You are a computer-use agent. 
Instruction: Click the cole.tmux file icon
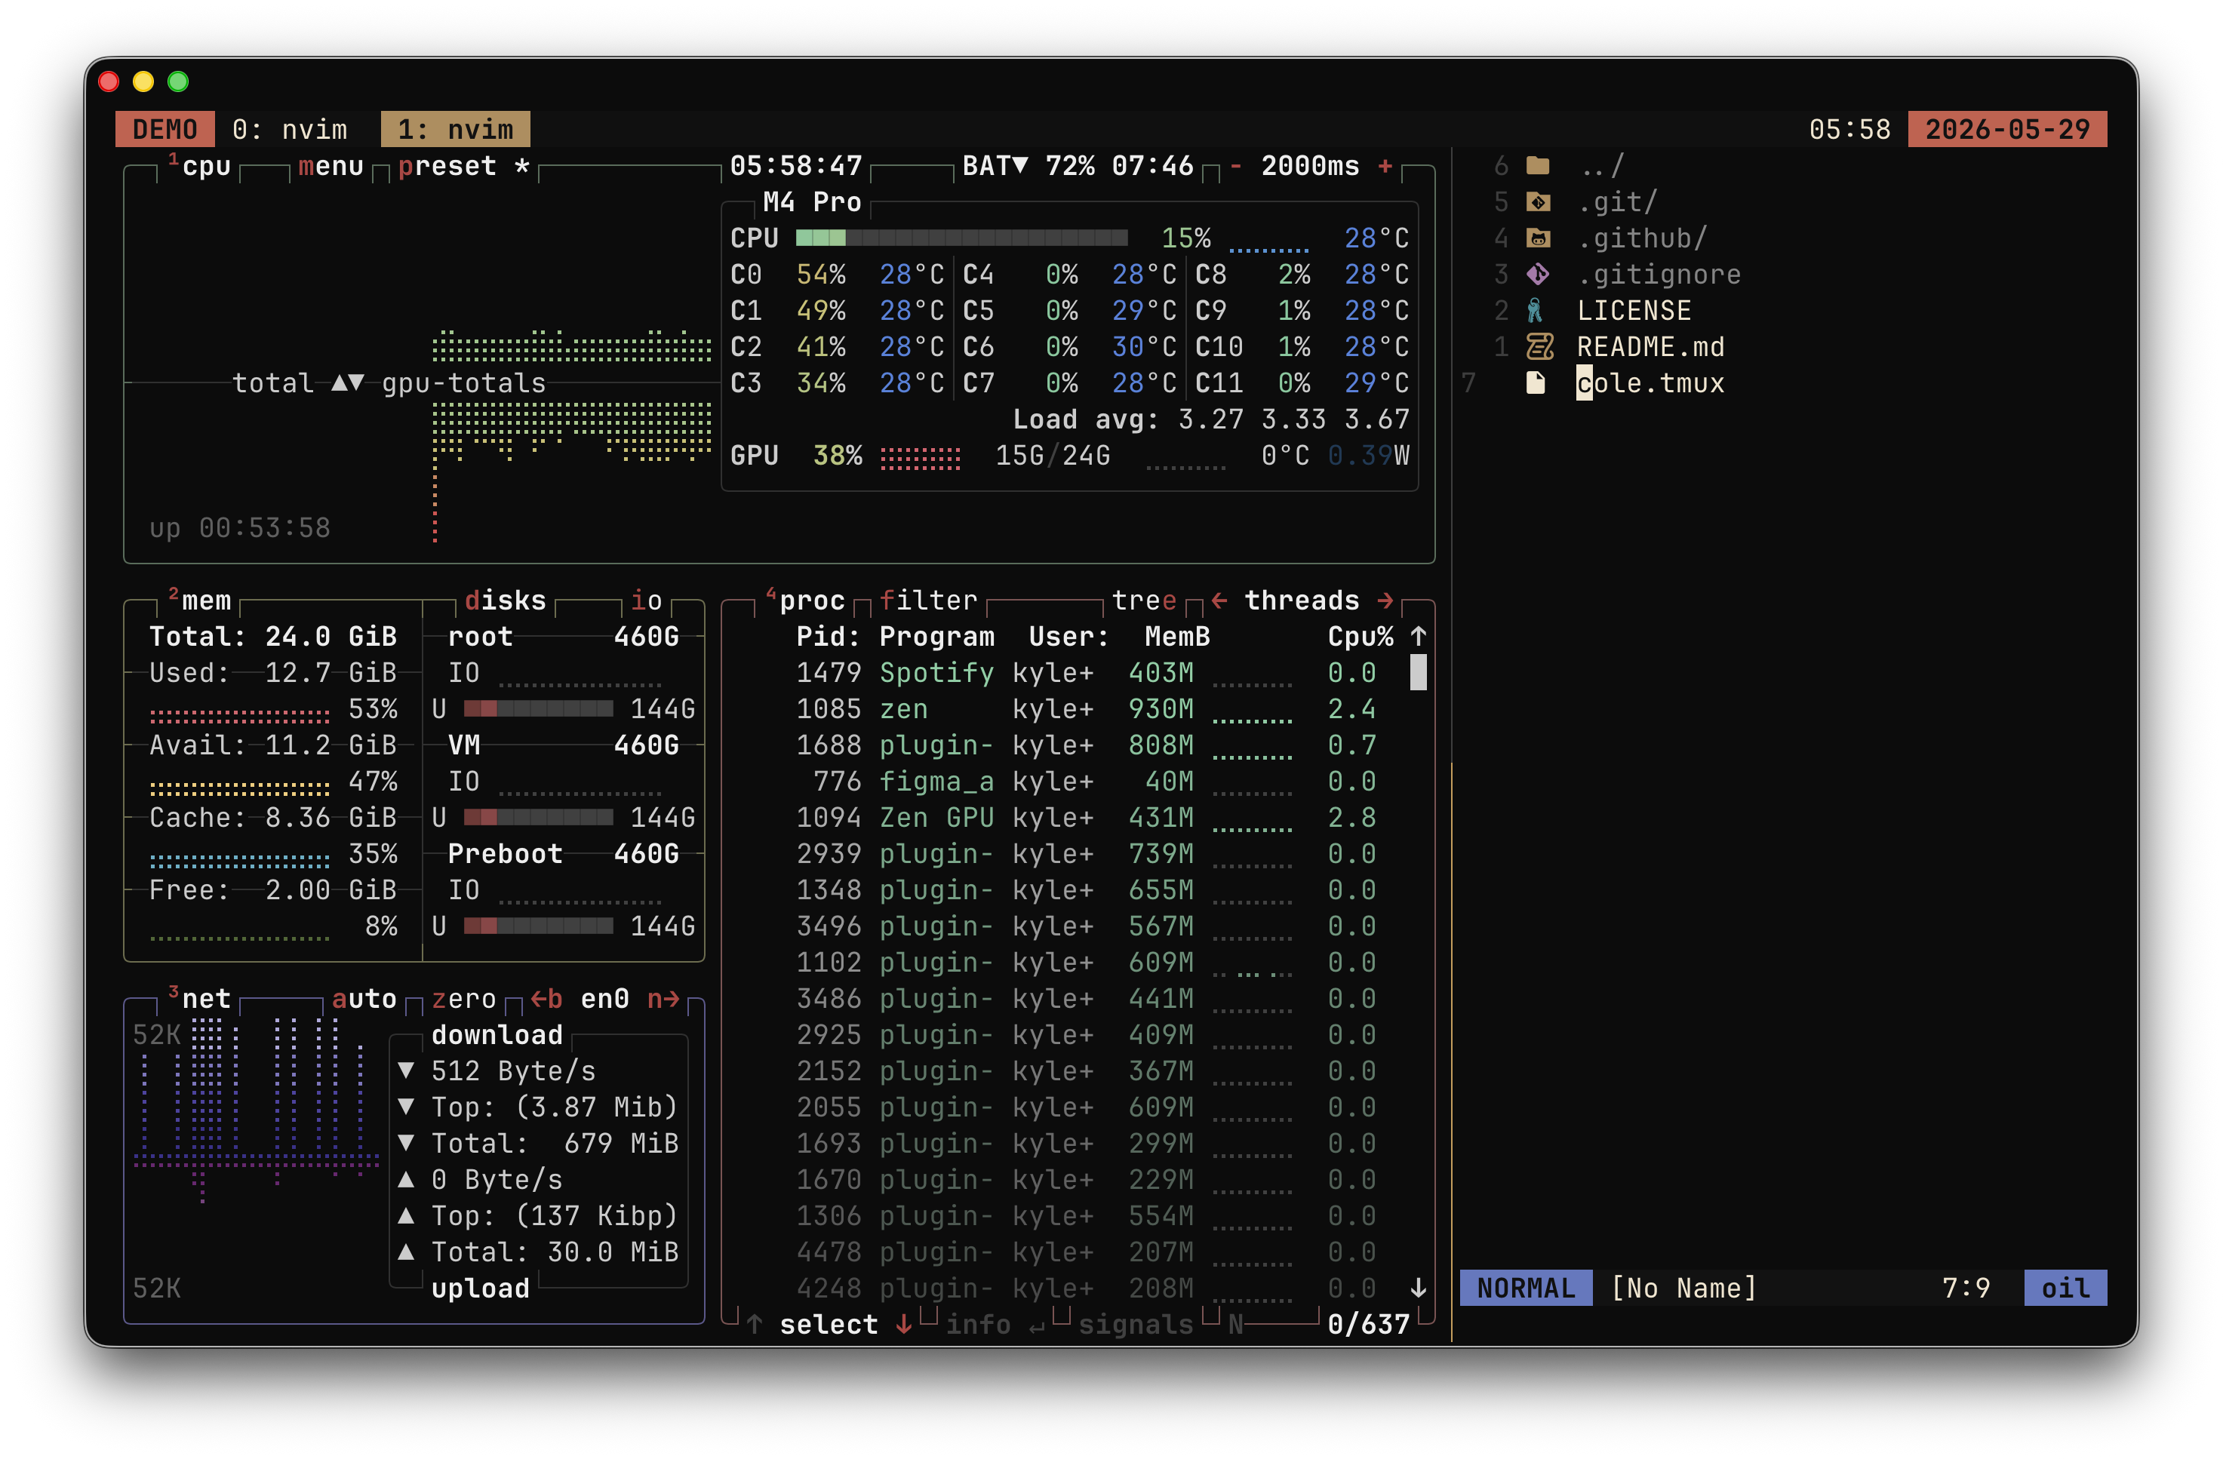coord(1536,383)
